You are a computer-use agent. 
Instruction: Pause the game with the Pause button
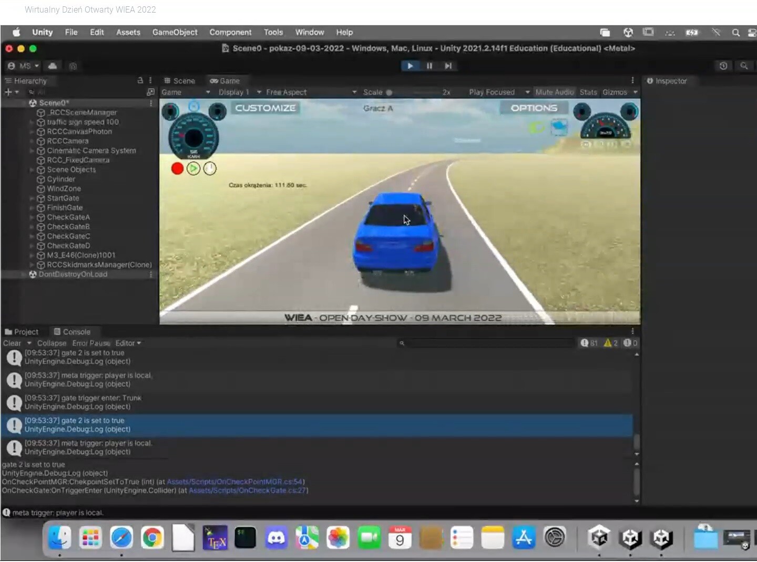point(429,66)
